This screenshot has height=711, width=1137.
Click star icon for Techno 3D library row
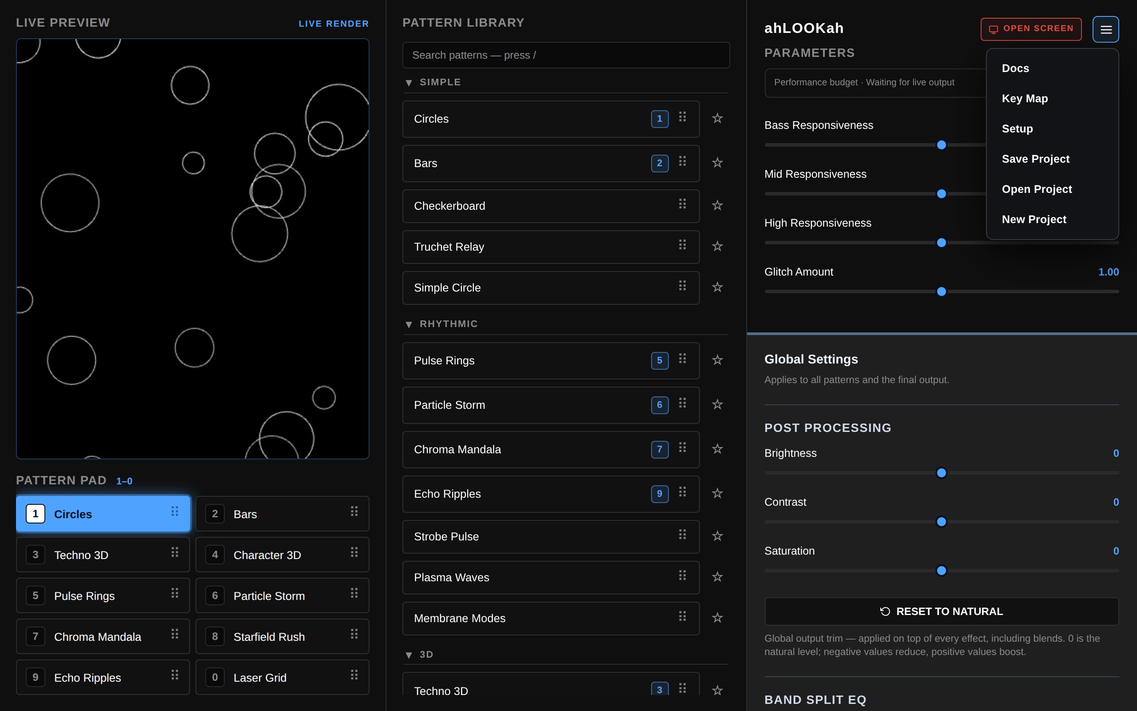(x=717, y=690)
